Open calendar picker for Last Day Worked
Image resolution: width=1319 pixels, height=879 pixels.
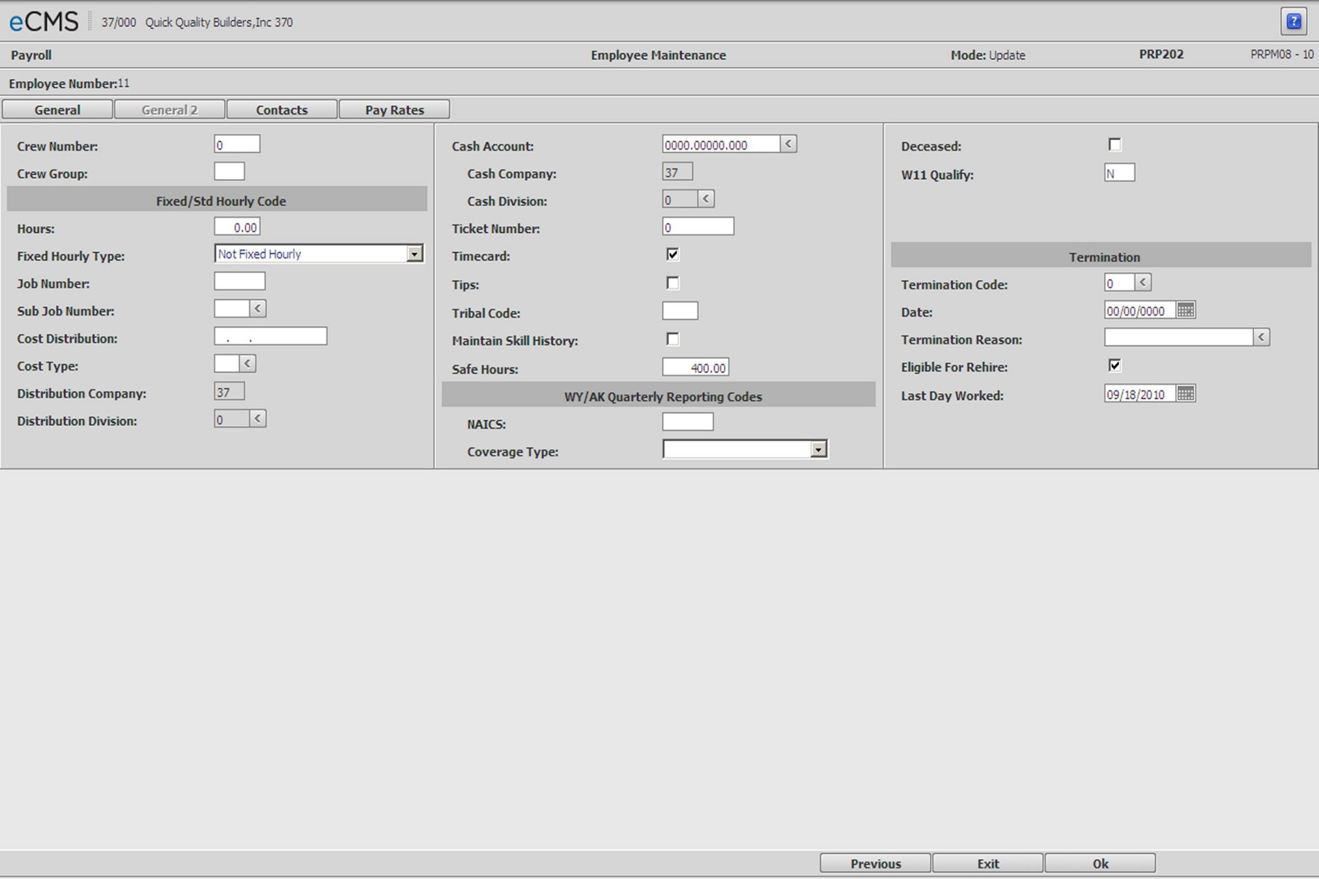pyautogui.click(x=1185, y=393)
